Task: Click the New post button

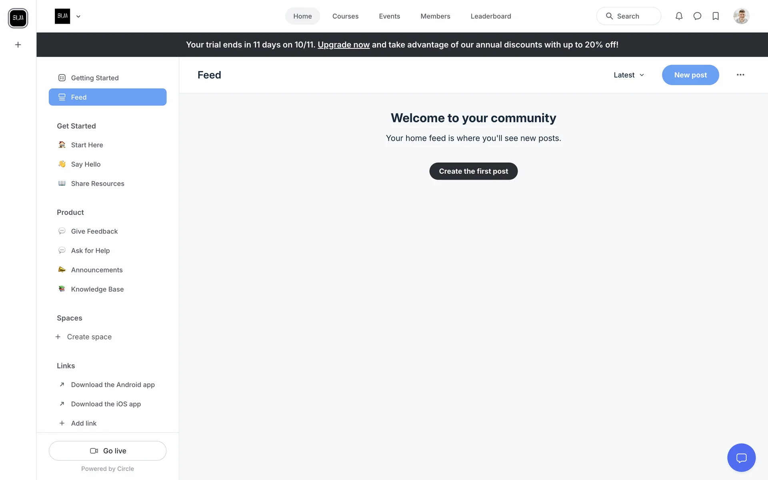Action: (x=690, y=75)
